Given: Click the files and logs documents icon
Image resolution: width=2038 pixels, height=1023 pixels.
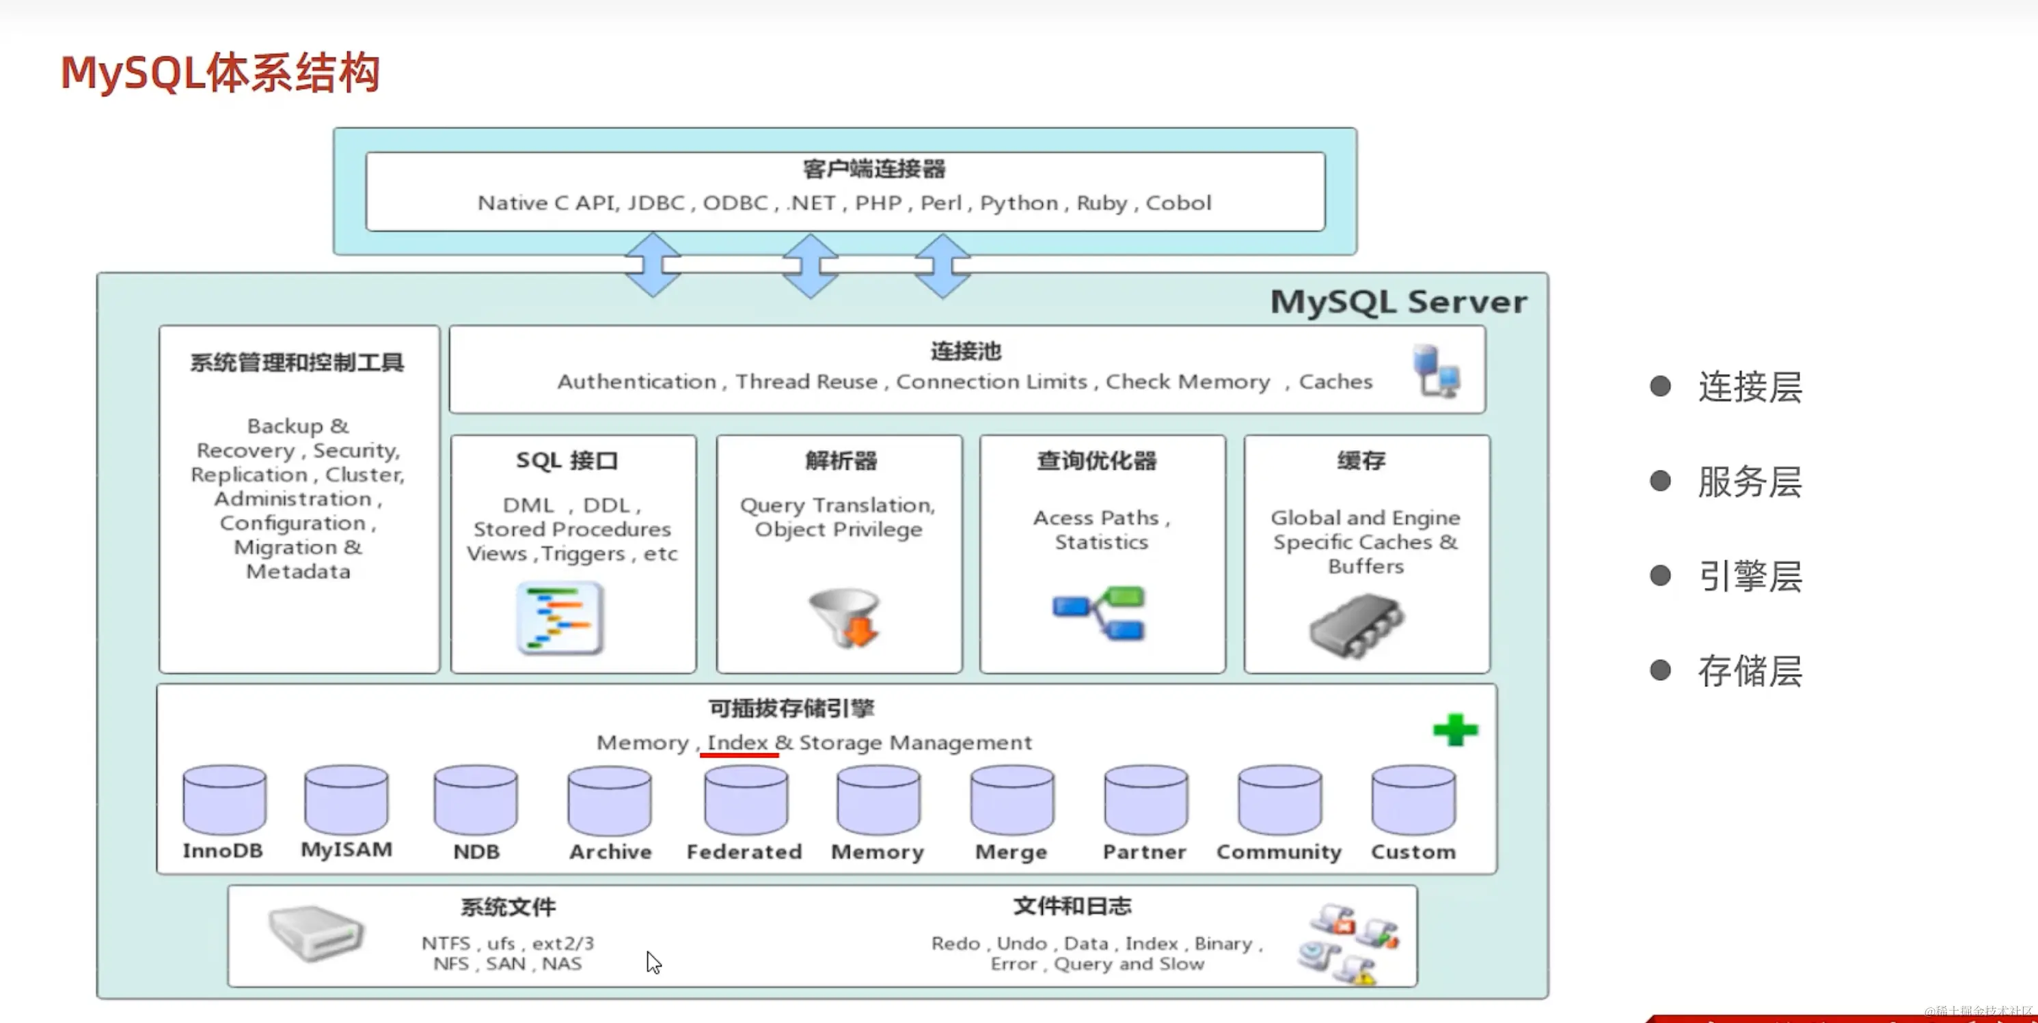Looking at the screenshot, I should (x=1348, y=943).
